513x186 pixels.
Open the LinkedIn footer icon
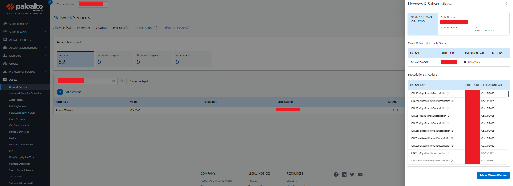tap(344, 175)
